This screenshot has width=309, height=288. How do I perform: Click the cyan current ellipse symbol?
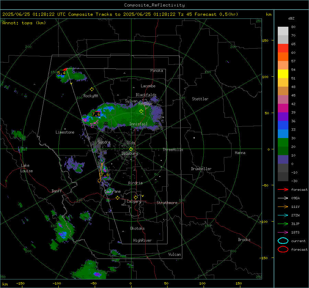coord(283,241)
